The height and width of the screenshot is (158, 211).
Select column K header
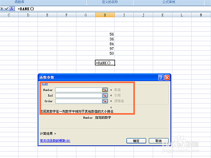(162, 15)
